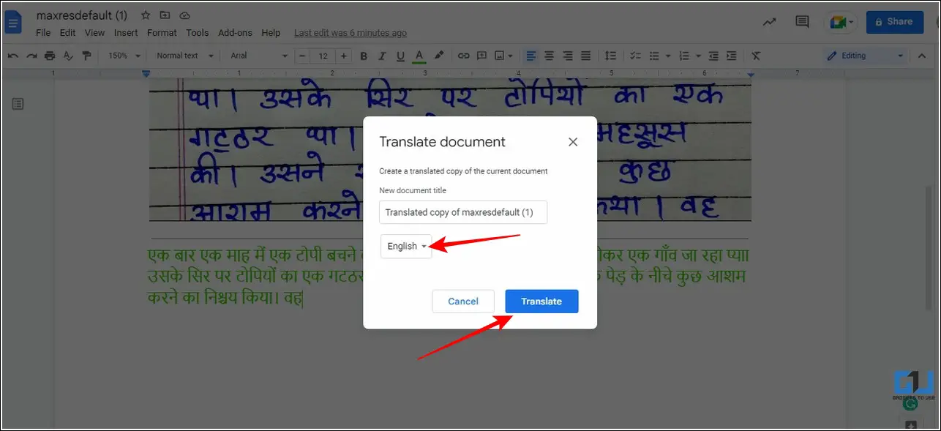Open the View menu

[94, 33]
